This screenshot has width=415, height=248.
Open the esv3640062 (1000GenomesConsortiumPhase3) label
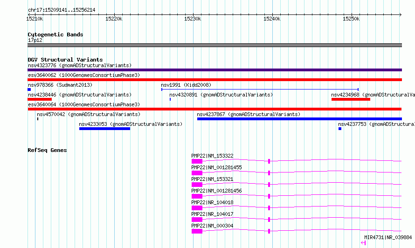click(84, 75)
